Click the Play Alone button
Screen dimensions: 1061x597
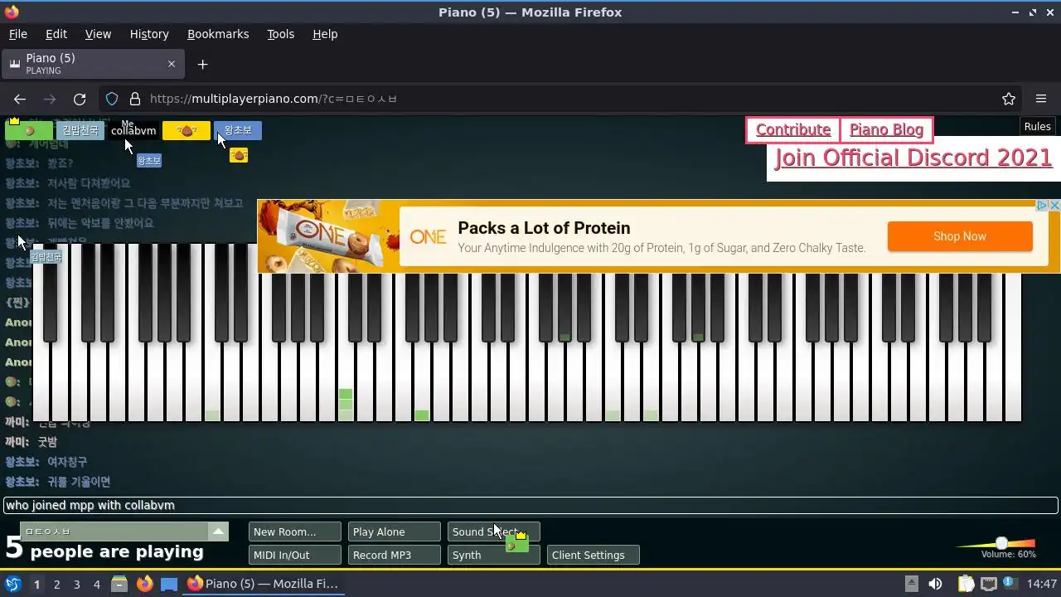[x=394, y=531]
